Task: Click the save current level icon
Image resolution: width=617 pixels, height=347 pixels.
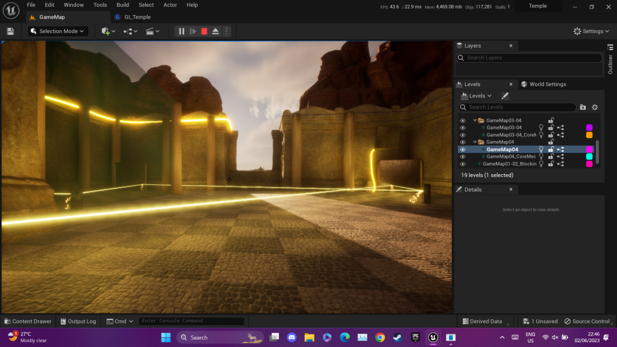Action: [x=10, y=31]
